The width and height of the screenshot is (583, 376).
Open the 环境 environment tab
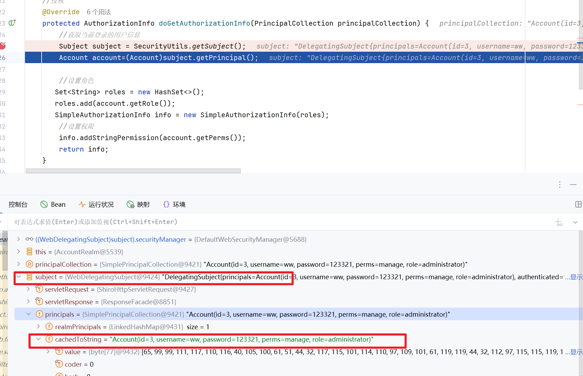[x=174, y=204]
